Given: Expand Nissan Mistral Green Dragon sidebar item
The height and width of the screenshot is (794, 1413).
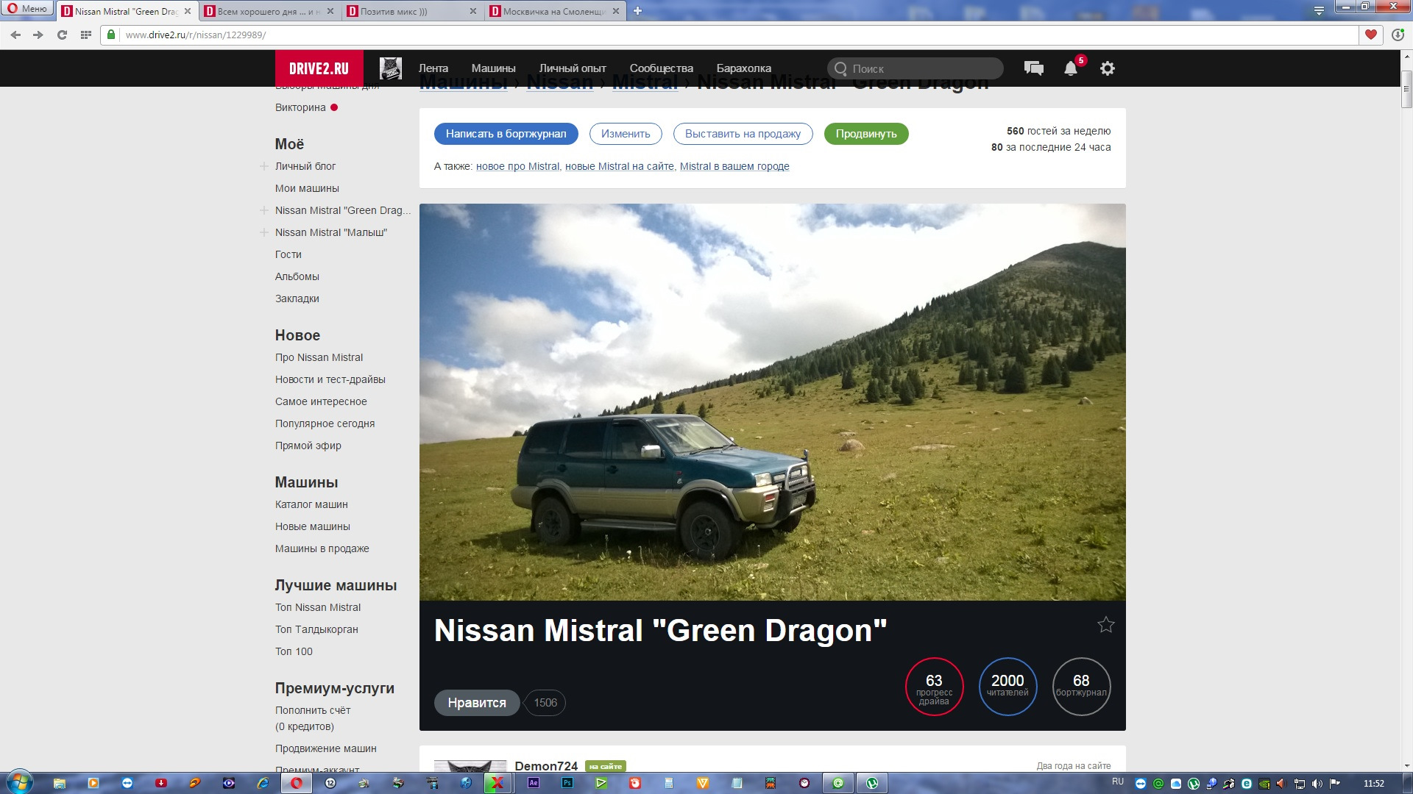Looking at the screenshot, I should click(x=263, y=210).
